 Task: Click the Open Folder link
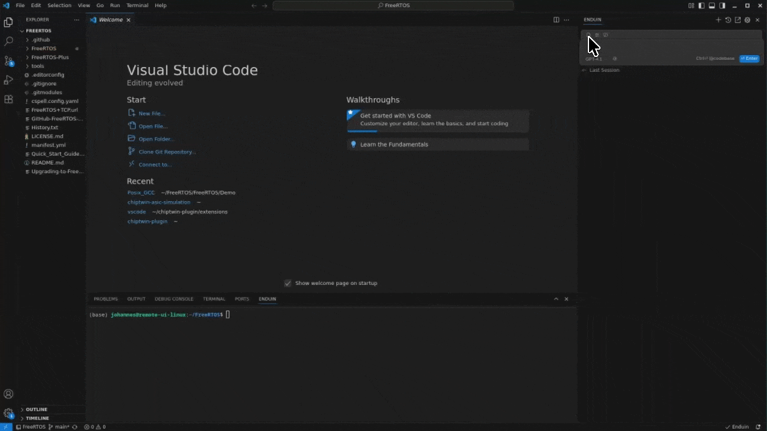[156, 139]
